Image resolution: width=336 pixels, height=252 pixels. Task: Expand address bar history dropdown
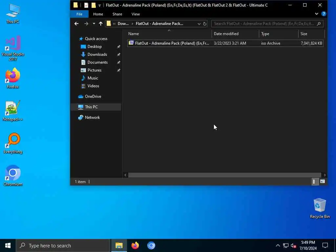click(x=199, y=24)
